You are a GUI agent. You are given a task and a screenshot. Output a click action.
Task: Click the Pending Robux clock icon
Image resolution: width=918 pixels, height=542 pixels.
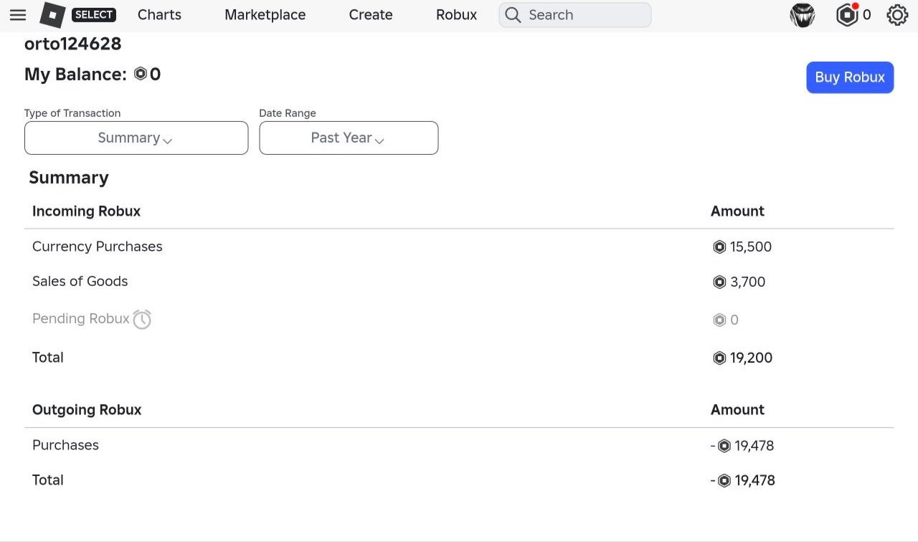click(142, 319)
